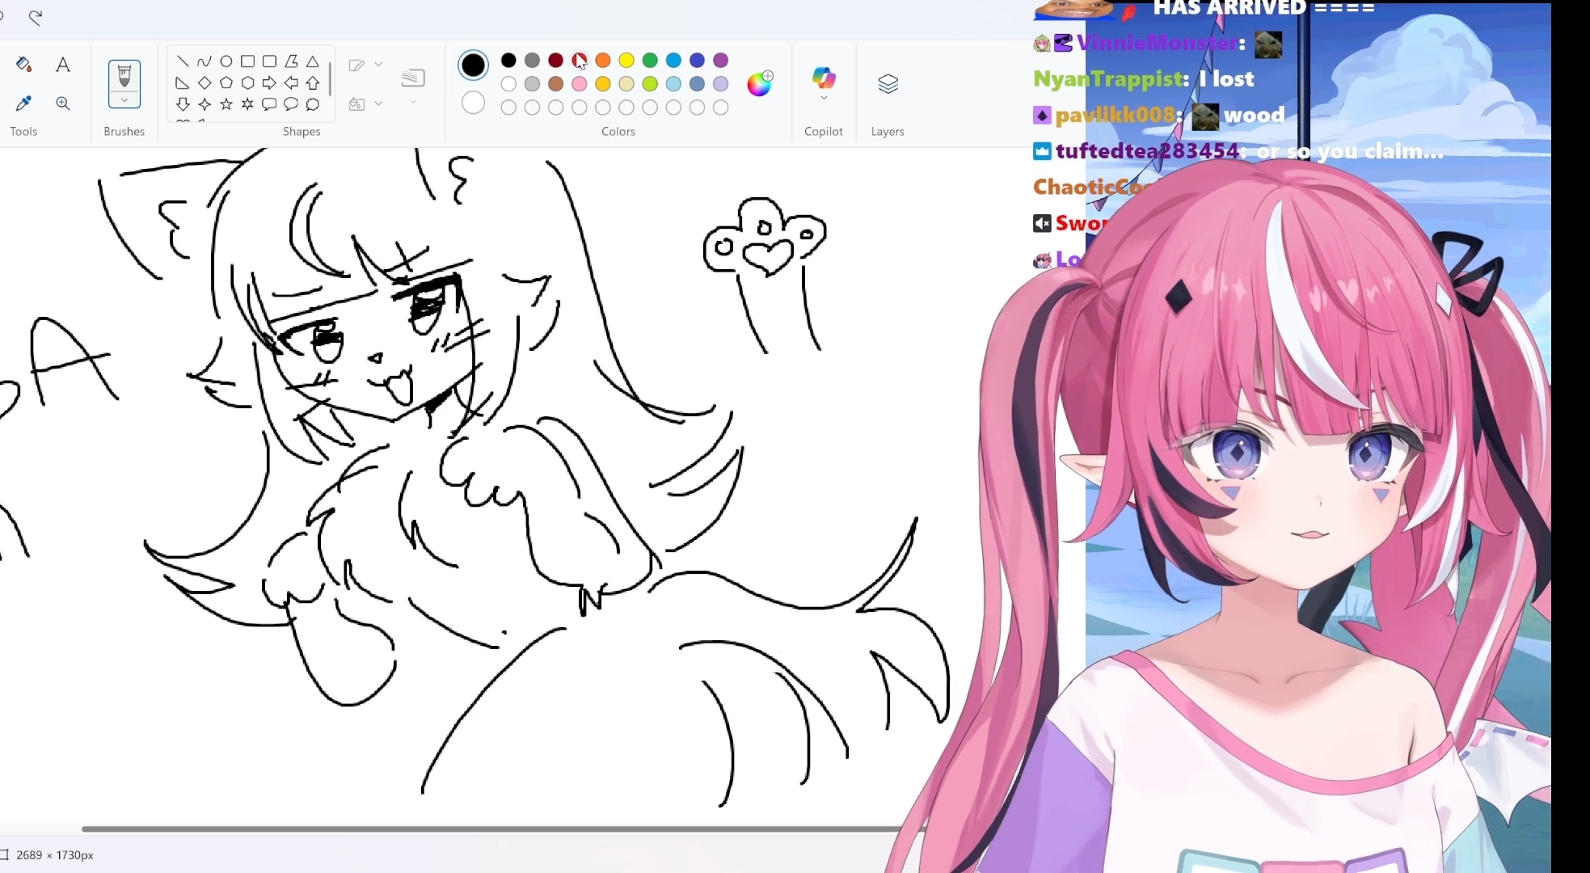Open Edit colors rainbow wheel
The height and width of the screenshot is (873, 1590).
pos(759,83)
